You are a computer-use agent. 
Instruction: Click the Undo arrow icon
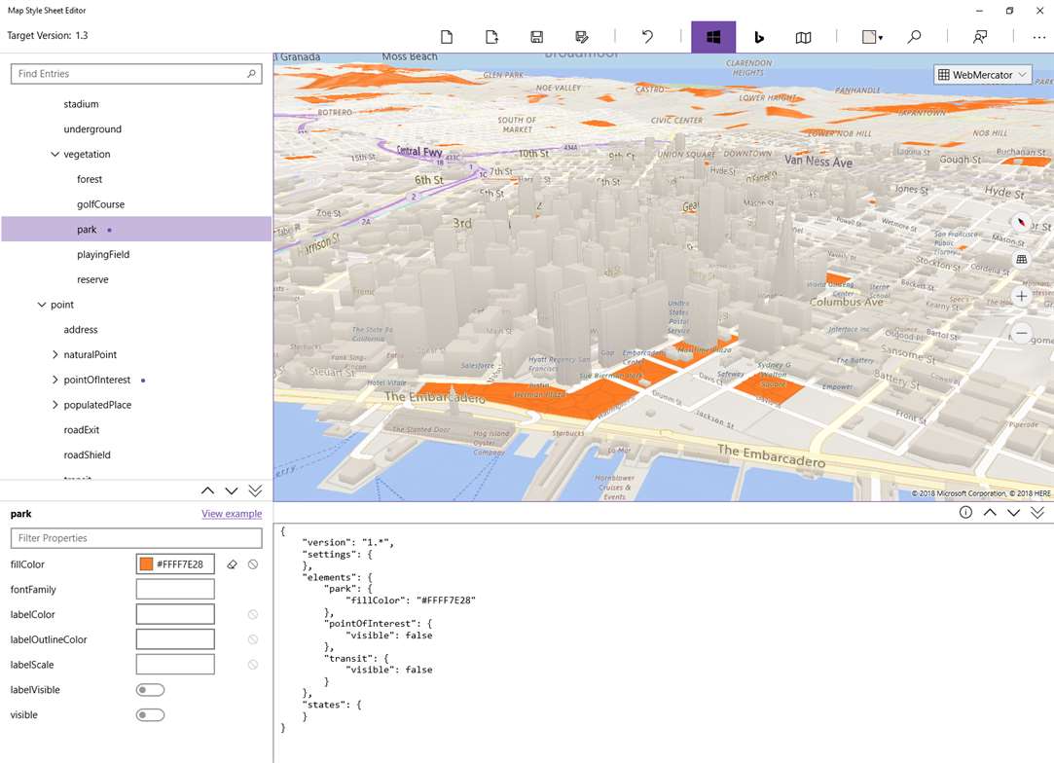[x=647, y=37]
